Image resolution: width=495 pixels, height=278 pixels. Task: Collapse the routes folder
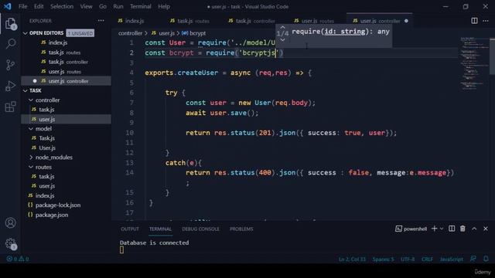pyautogui.click(x=31, y=167)
